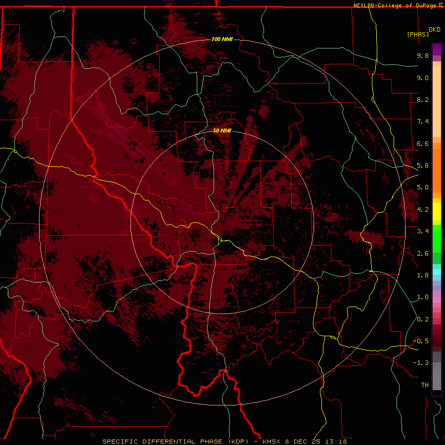The height and width of the screenshot is (445, 445).
Task: Click the 4.2 legend value
Action: [423, 210]
